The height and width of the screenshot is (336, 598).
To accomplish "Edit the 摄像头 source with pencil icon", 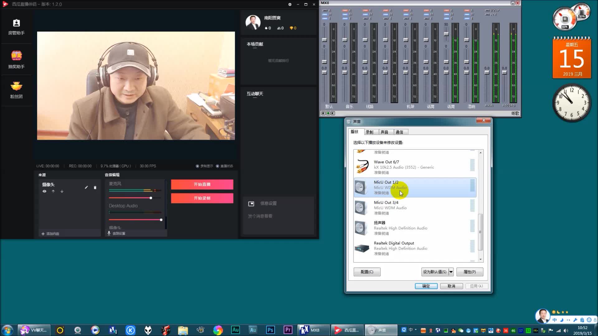I will click(x=86, y=187).
